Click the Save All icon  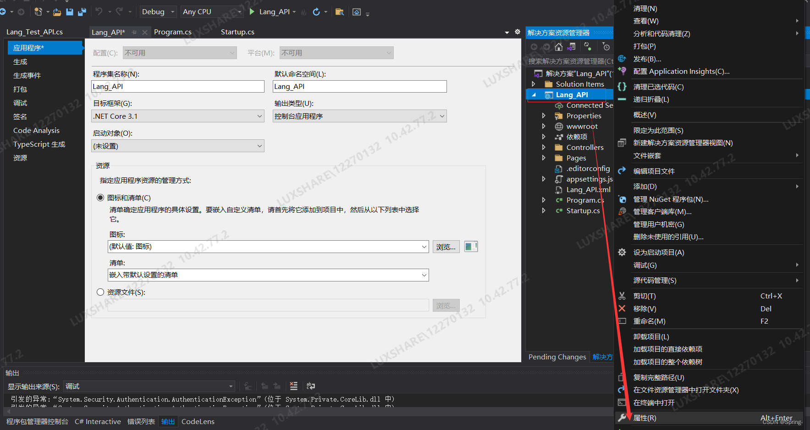pyautogui.click(x=82, y=12)
